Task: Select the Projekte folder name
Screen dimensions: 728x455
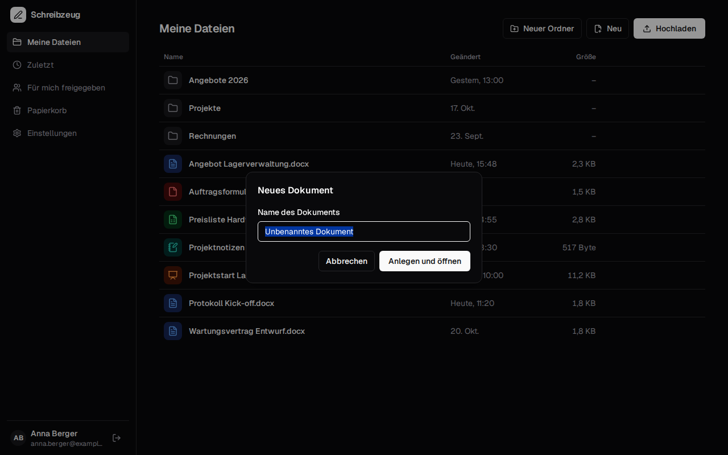Action: (205, 108)
